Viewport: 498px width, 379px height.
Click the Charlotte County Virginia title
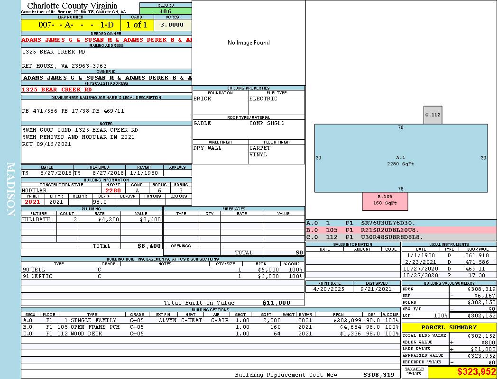72,6
